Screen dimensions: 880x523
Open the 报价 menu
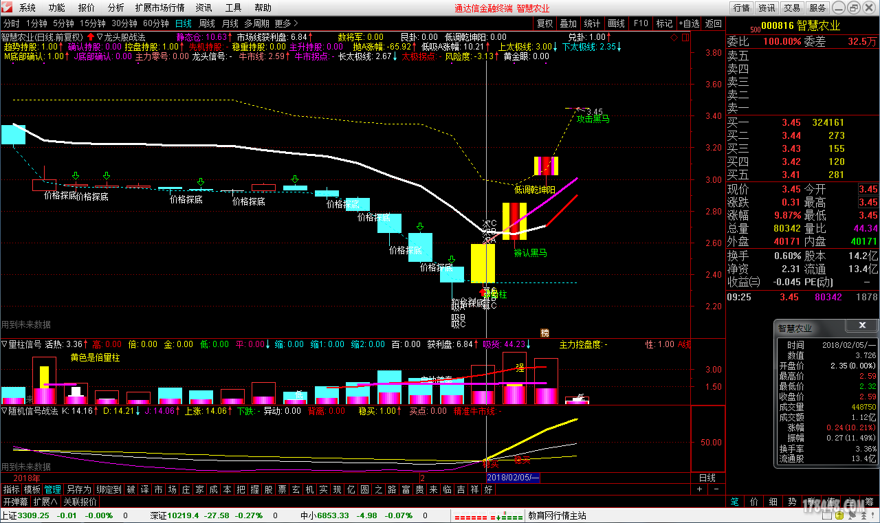(x=87, y=8)
